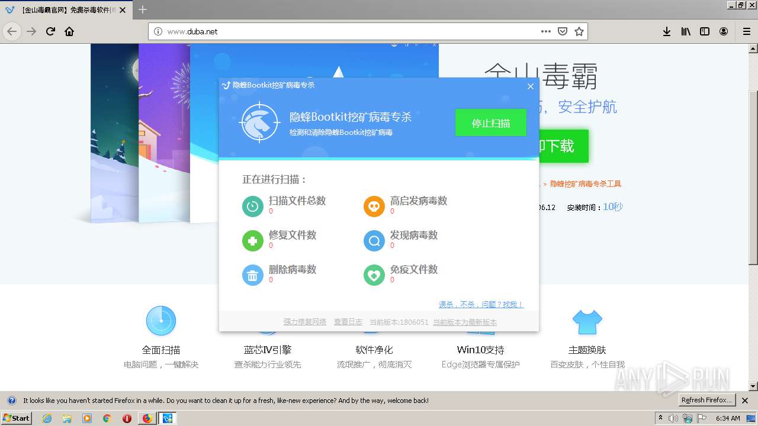Go back in Firefox
This screenshot has height=426, width=758.
12,31
